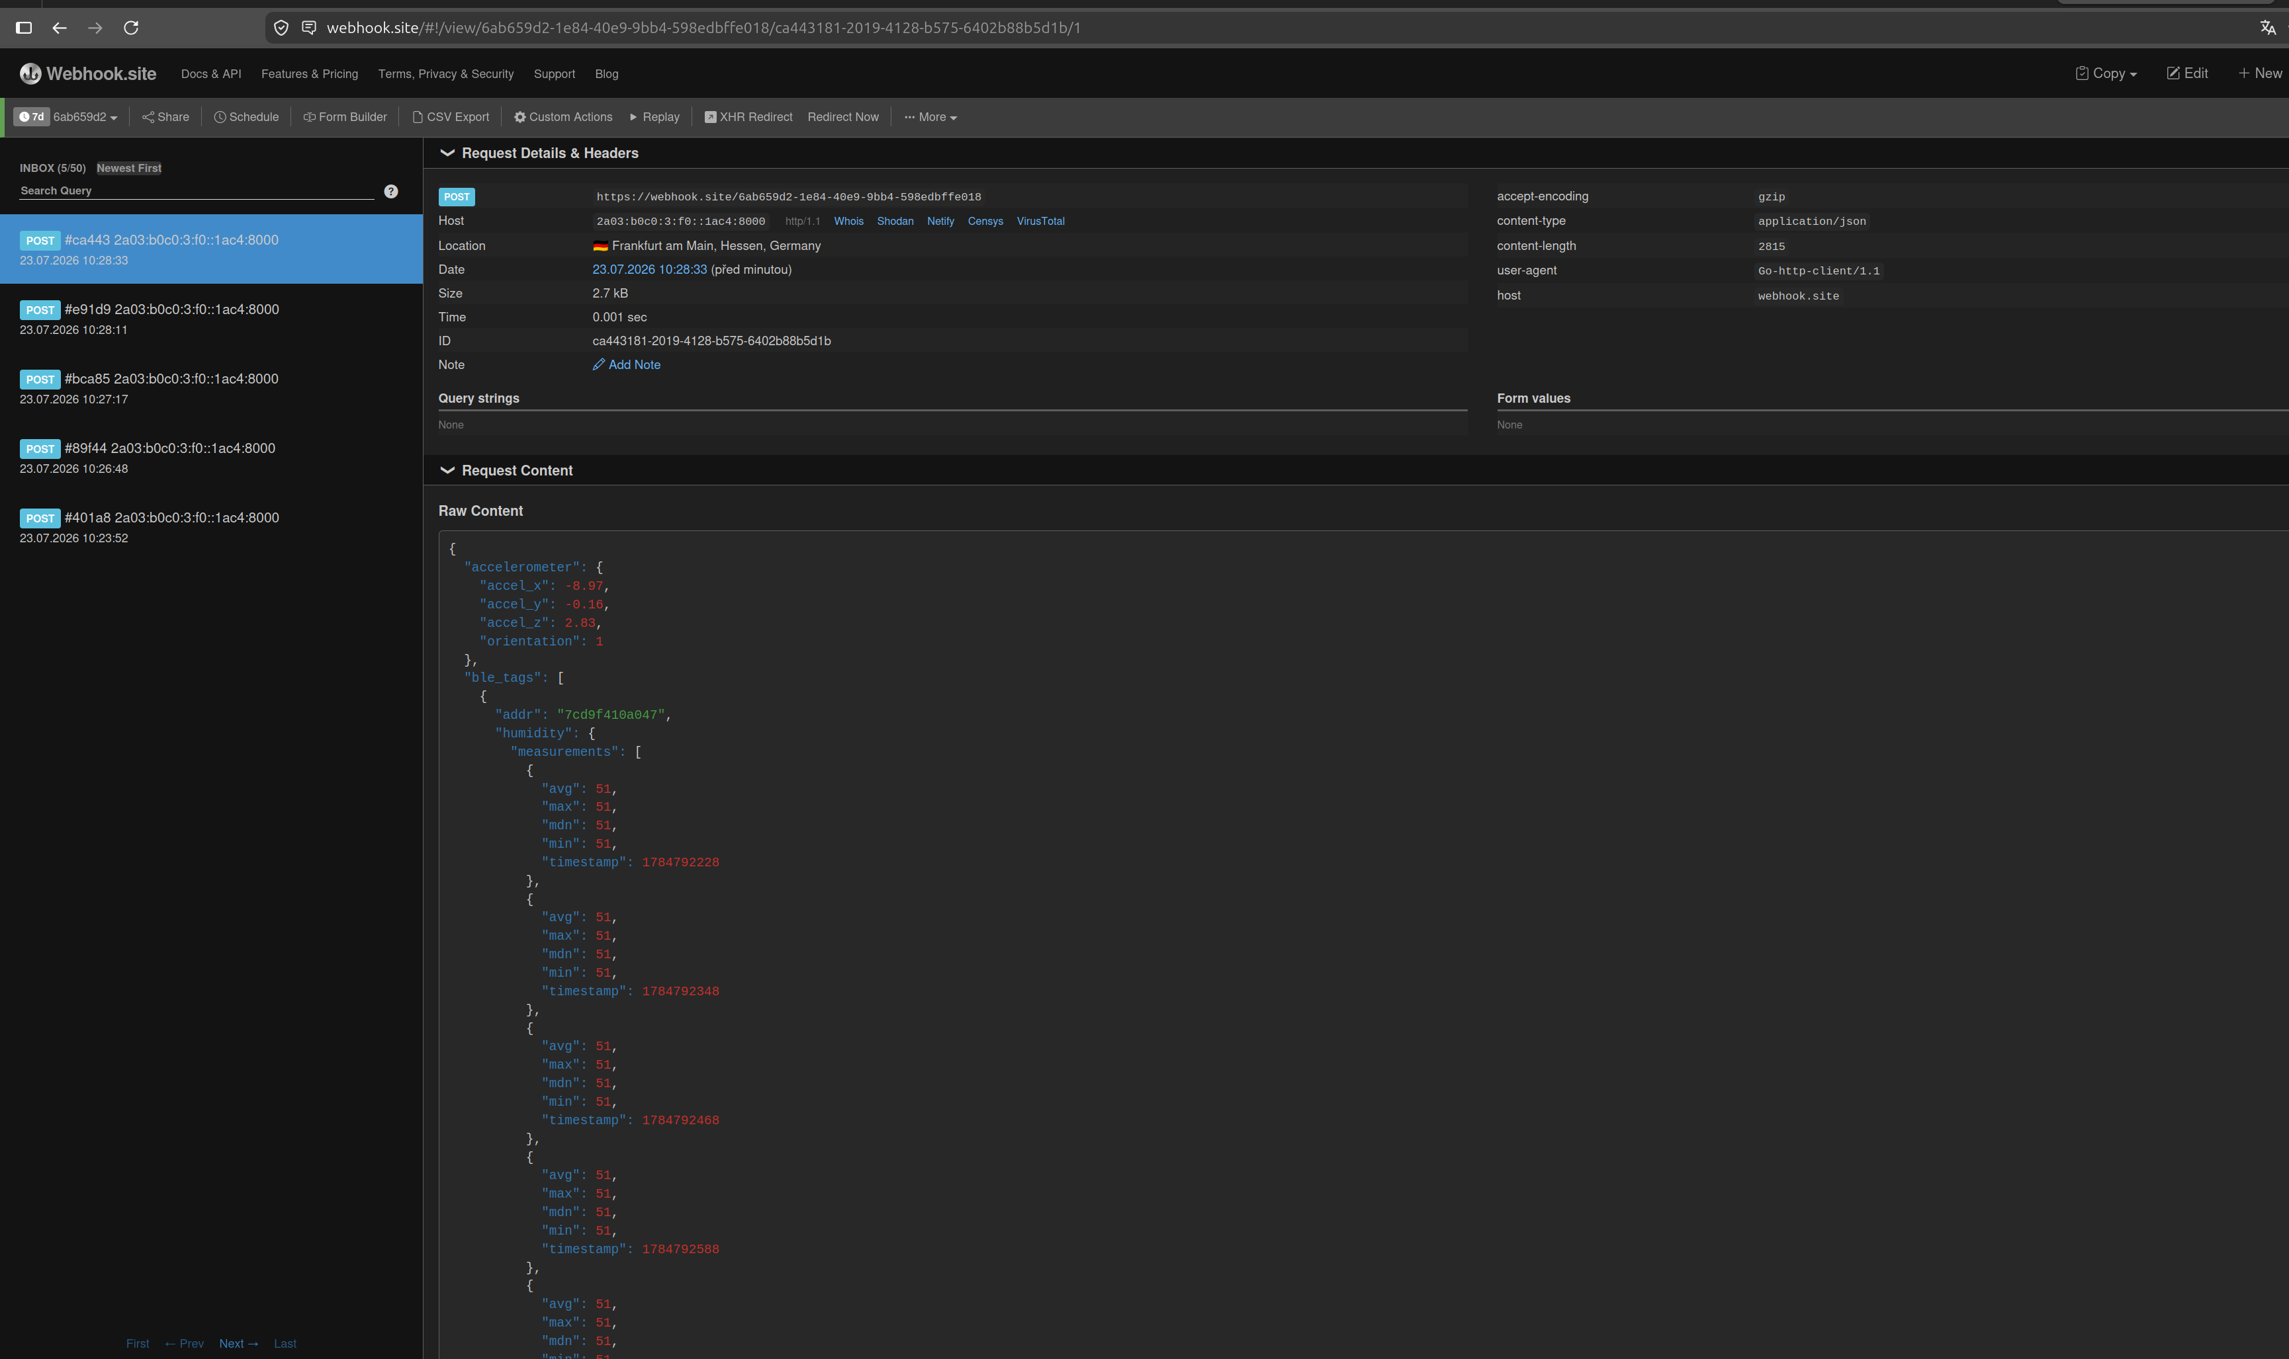Click the POST method badge in details

point(457,197)
